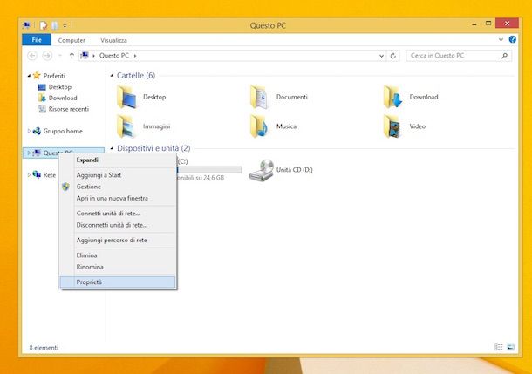The width and height of the screenshot is (532, 374).
Task: Click the blue help question mark icon
Action: click(514, 40)
